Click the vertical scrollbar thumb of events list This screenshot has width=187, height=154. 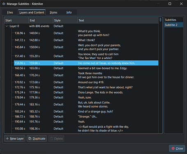(160, 20)
